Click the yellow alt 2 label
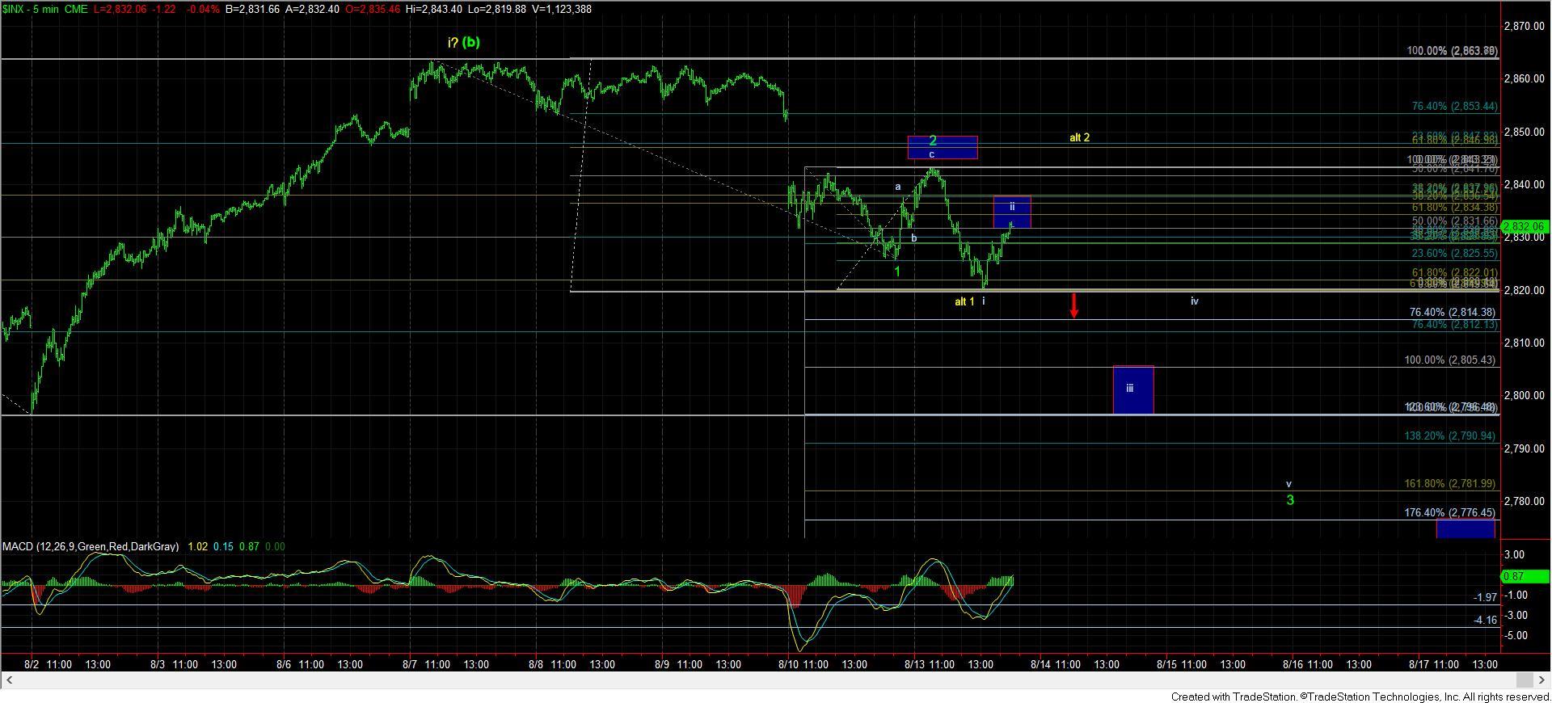Screen dimensions: 1552x703 [x=1079, y=137]
